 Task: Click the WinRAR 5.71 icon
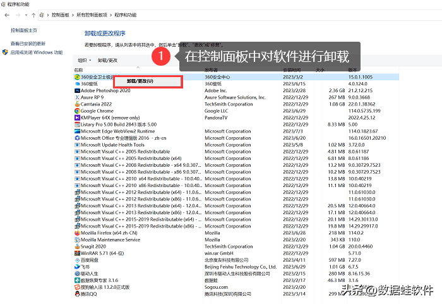pos(77,253)
